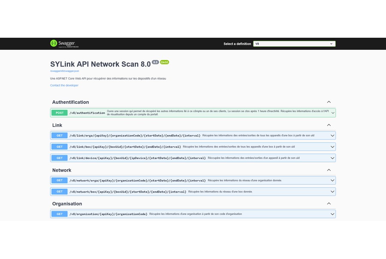Click description 'Ouvre une session qui permet'

tap(217, 113)
